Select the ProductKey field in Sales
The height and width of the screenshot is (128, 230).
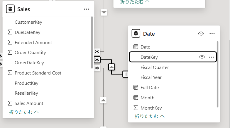coord(26,83)
